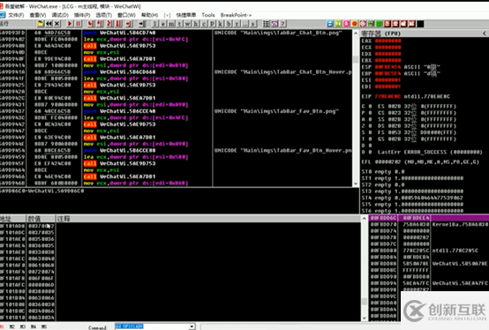Click the 地址 column header

[12, 219]
